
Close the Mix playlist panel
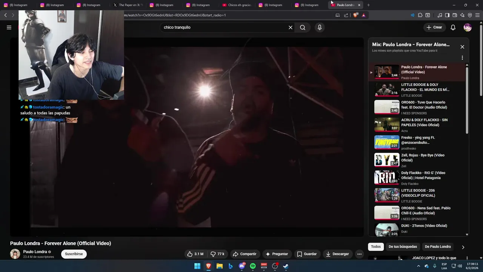[462, 47]
